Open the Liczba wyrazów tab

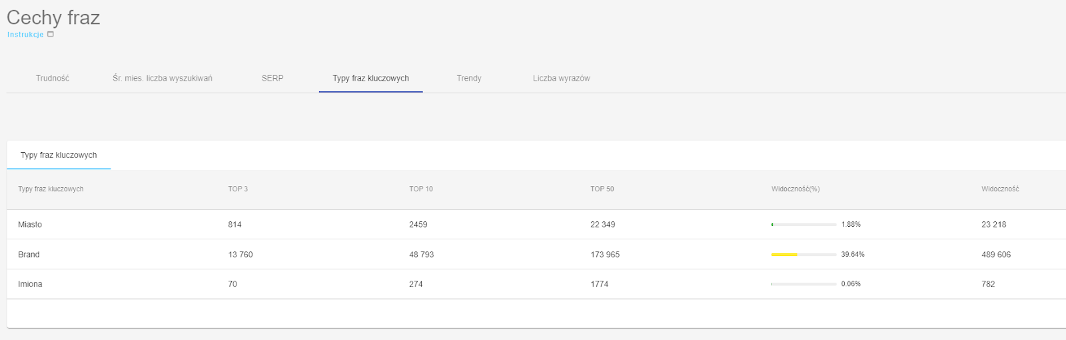pyautogui.click(x=562, y=78)
